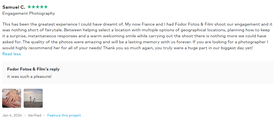Click the second green rating star

tap(33, 7)
